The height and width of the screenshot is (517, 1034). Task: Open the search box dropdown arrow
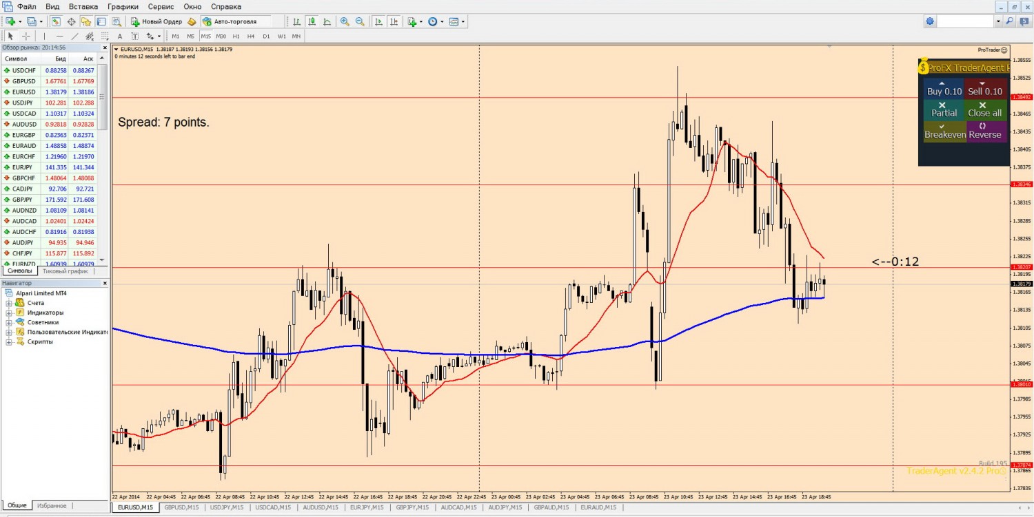click(x=998, y=21)
